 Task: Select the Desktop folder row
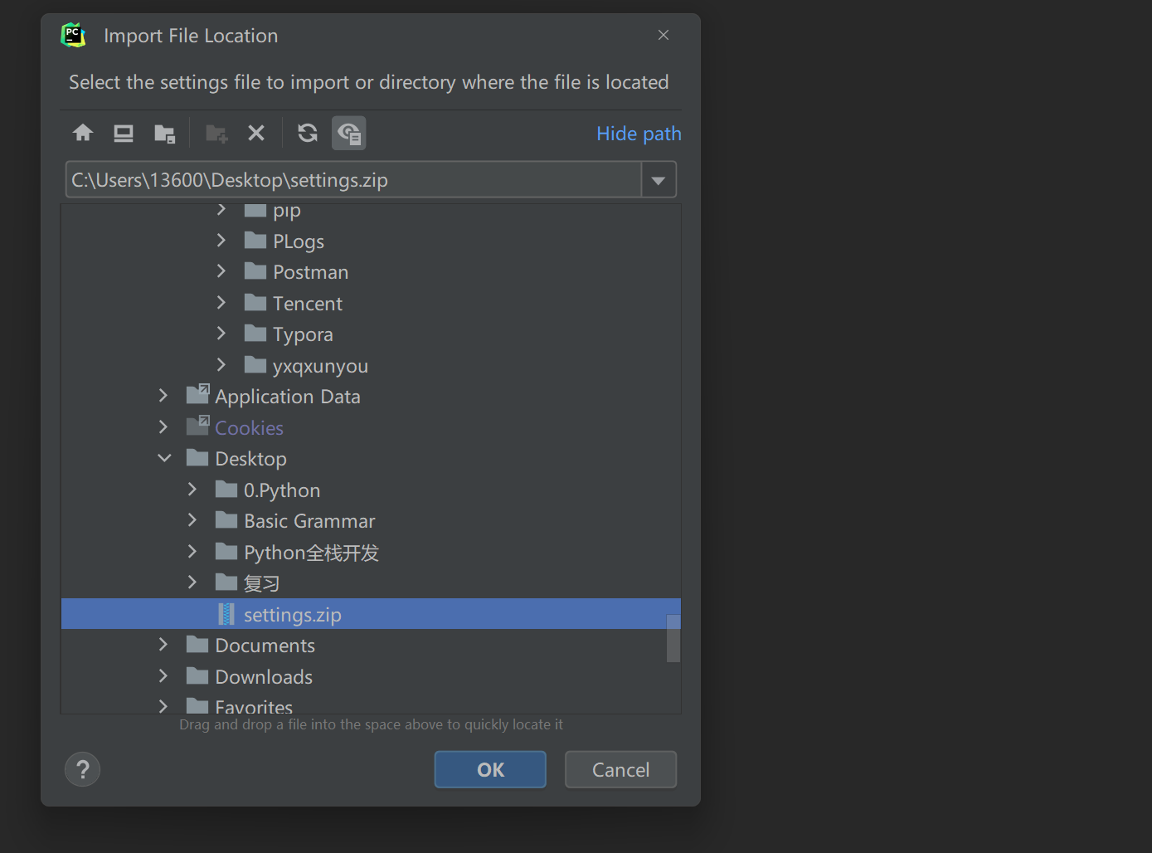pyautogui.click(x=371, y=458)
